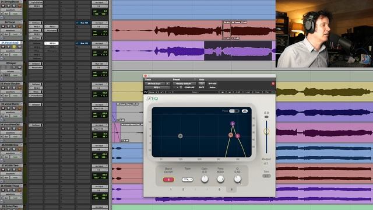Switch to band 6 tab
Viewport: 373px width, 210px height.
(x=231, y=189)
